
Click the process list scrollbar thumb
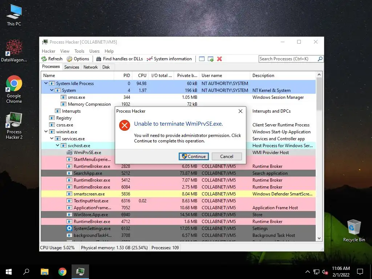click(319, 94)
